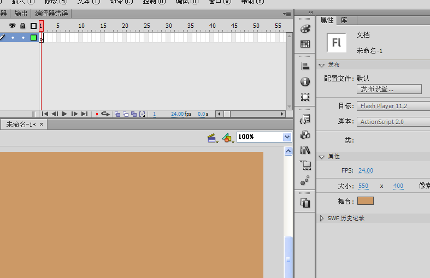The image size is (430, 278).
Task: Toggle onion skin outlines
Action: 126,114
